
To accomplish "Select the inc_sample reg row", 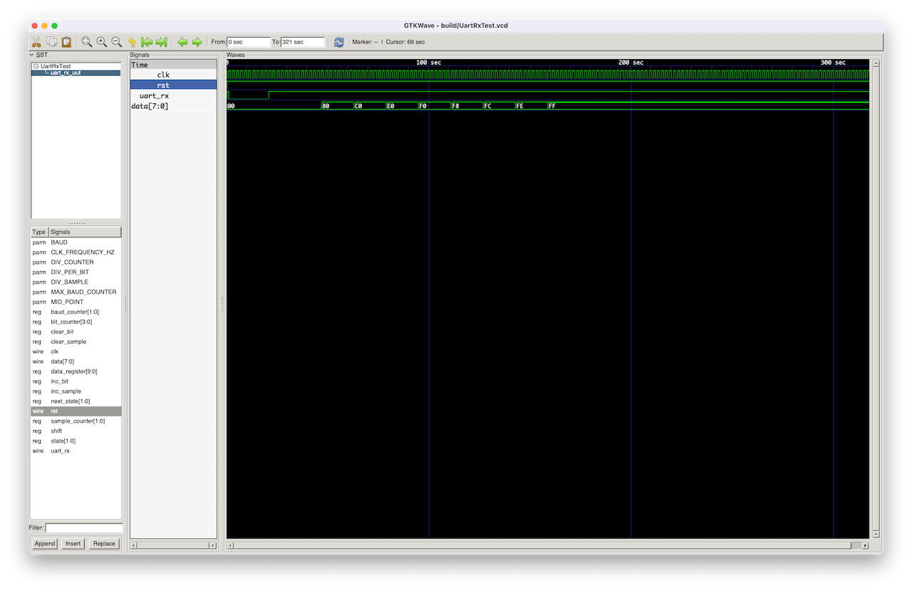I will [x=76, y=391].
